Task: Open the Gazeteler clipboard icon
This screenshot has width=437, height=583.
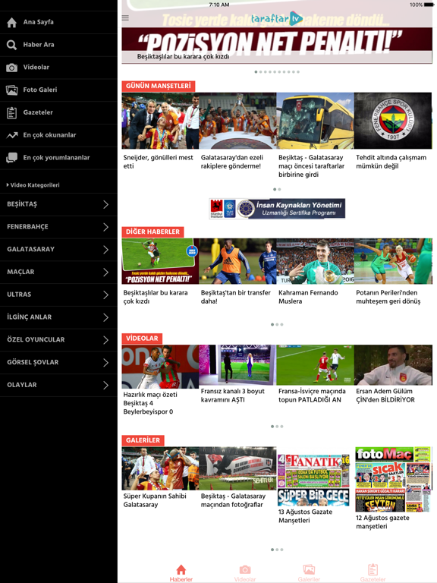Action: [x=11, y=112]
